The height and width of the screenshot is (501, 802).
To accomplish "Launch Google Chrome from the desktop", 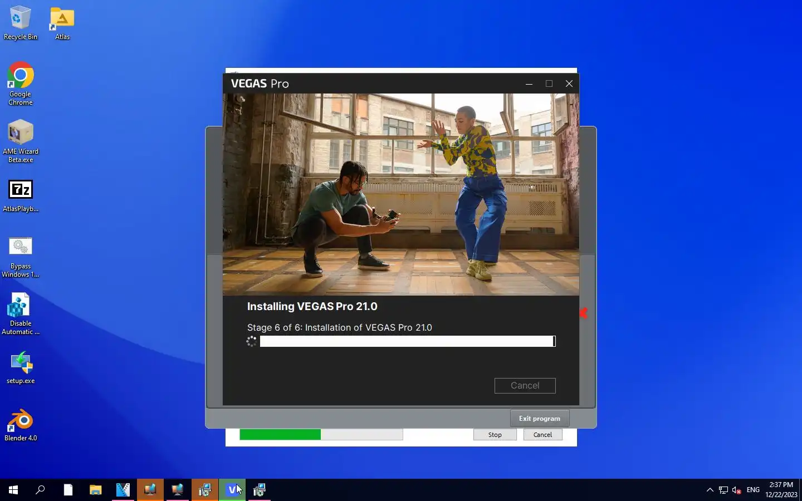I will click(x=21, y=83).
